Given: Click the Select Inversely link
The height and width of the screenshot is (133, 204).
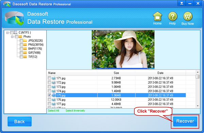Looking at the screenshot, I should pos(75,111).
